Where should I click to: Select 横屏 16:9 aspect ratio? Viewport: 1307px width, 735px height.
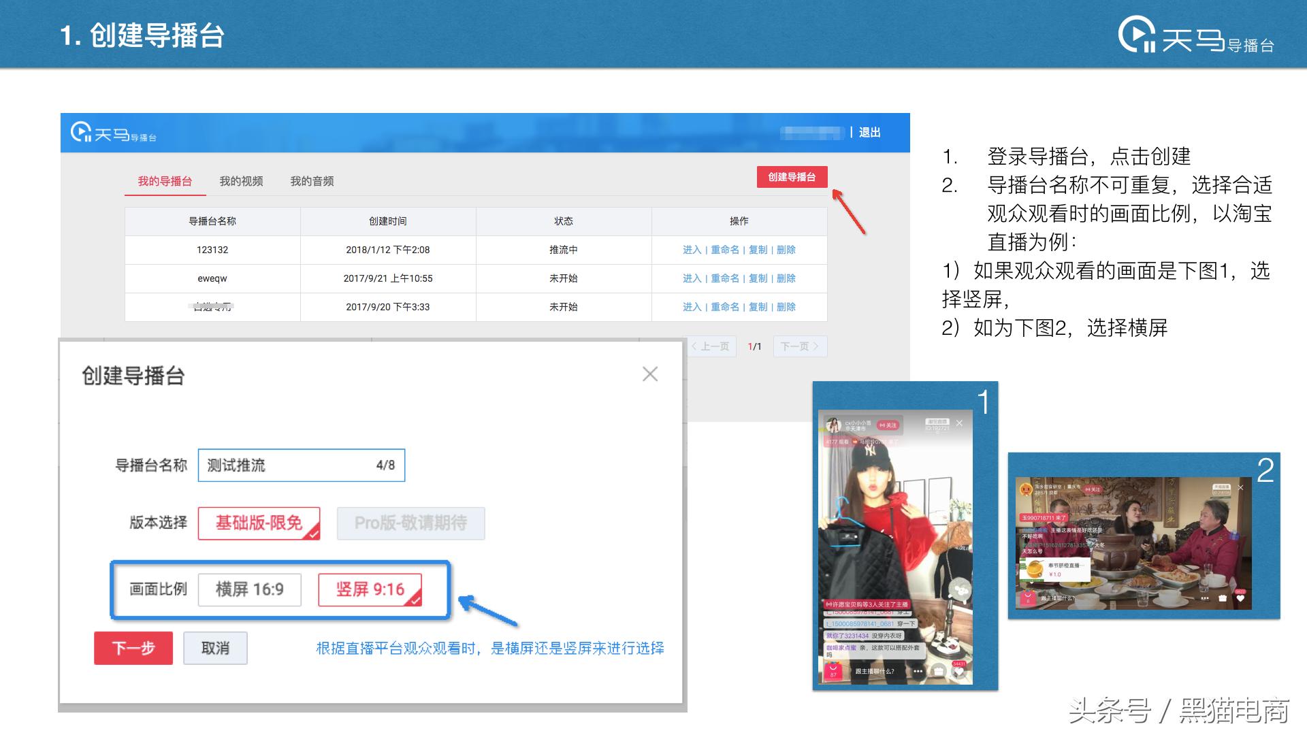pos(250,589)
